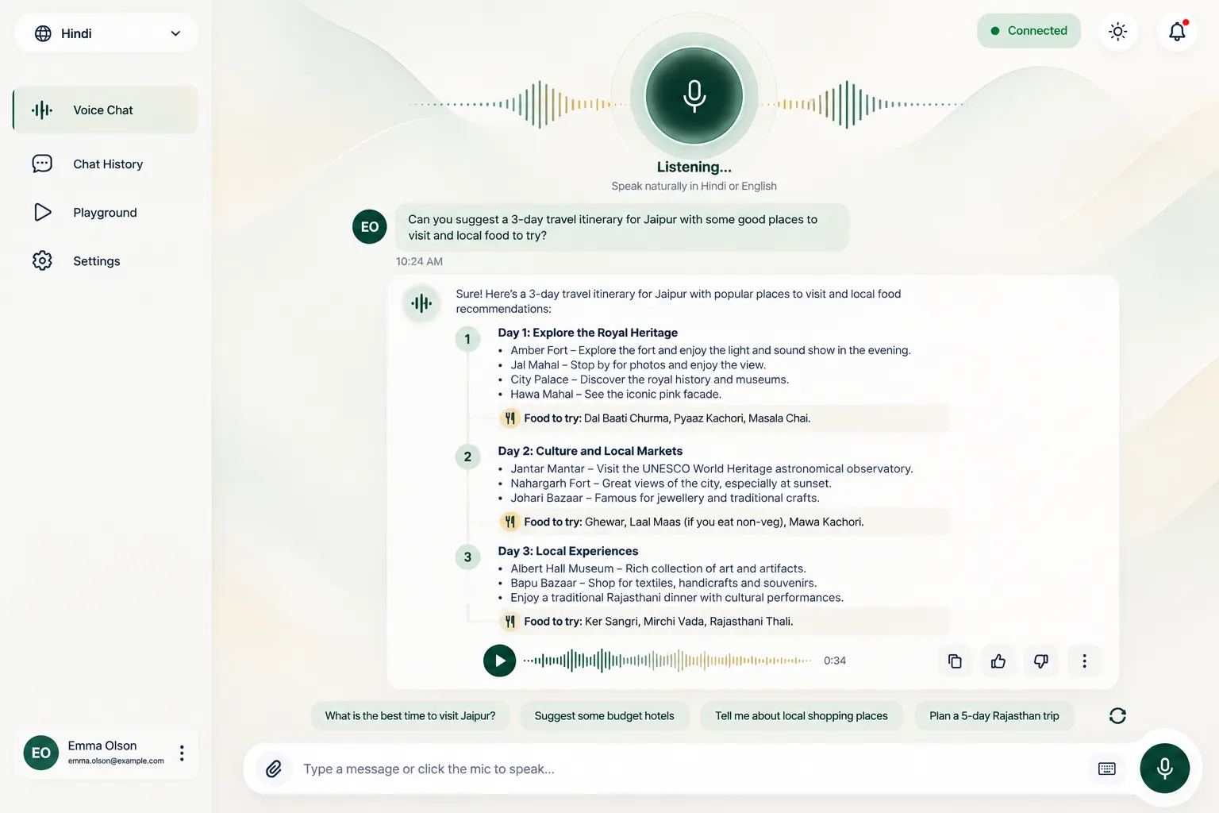This screenshot has height=813, width=1219.
Task: Click the Day 1 food fork-knife icon
Action: click(x=510, y=418)
